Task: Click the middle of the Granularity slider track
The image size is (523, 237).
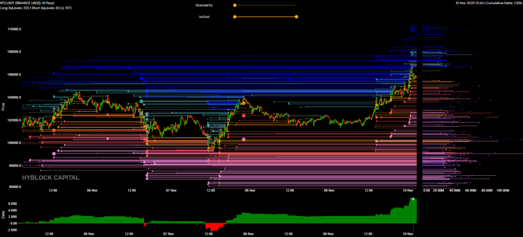Action: tap(265, 5)
